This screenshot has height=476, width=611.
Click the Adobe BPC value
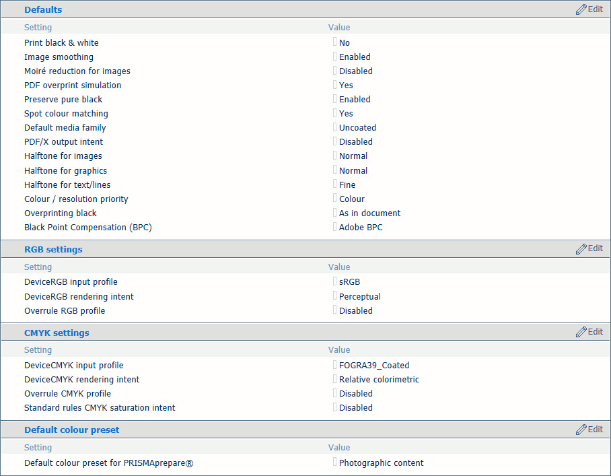361,228
